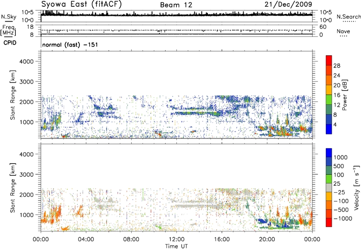Click the dotted line legend under 'Nave'
361x249 pixels.
pos(344,36)
